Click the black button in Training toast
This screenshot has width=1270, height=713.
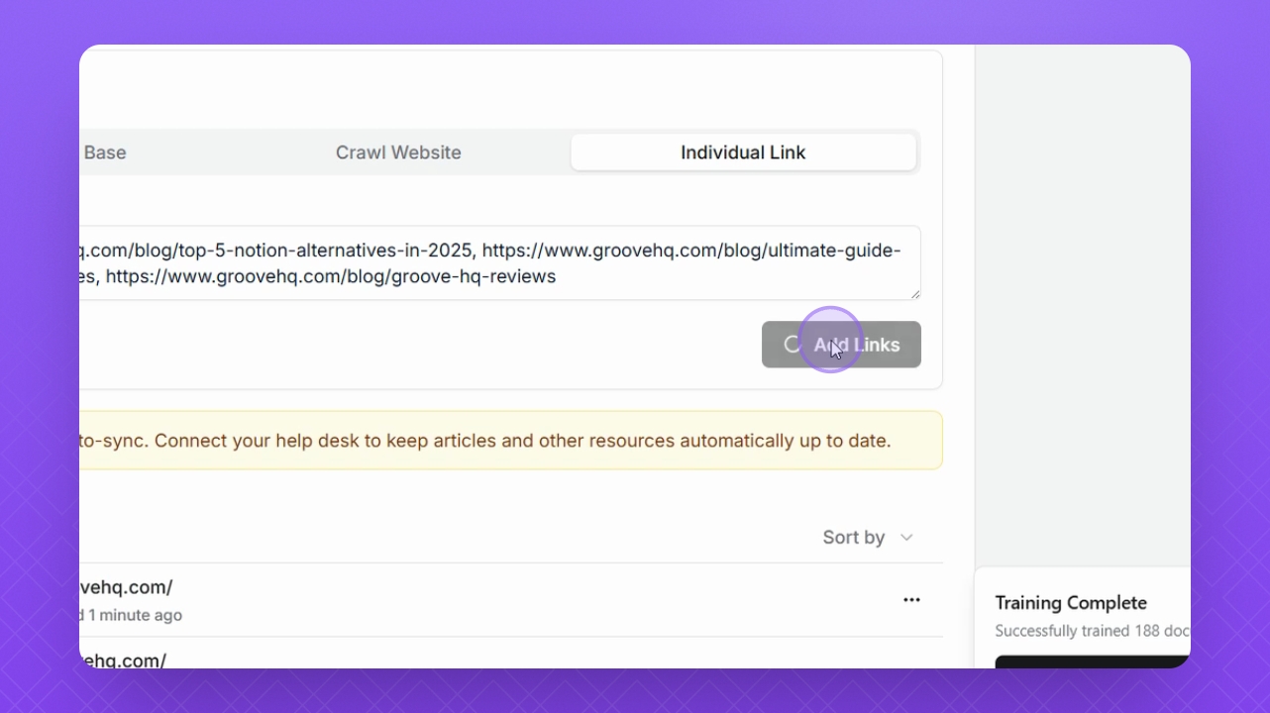point(1092,662)
